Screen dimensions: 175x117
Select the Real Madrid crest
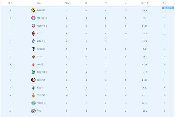(x=33, y=95)
